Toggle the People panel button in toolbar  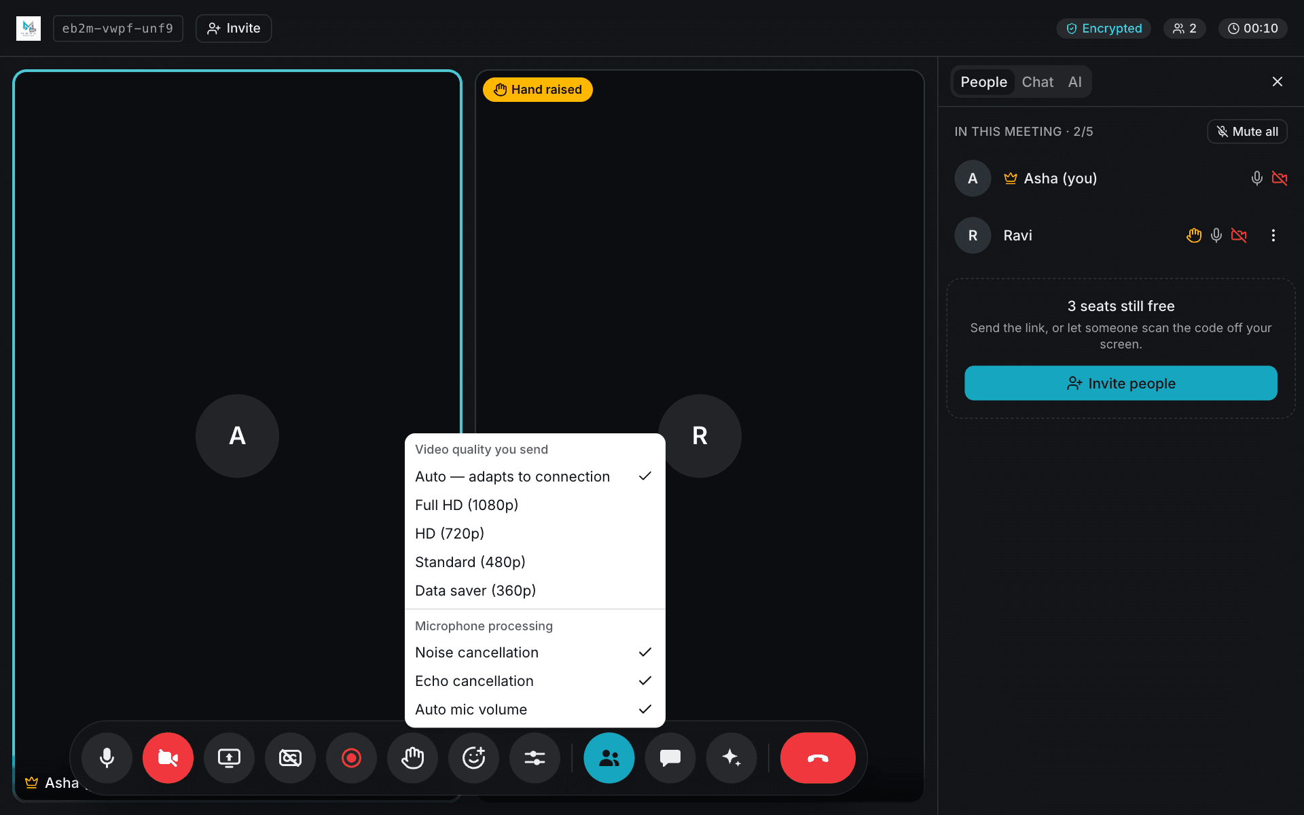[x=609, y=757]
